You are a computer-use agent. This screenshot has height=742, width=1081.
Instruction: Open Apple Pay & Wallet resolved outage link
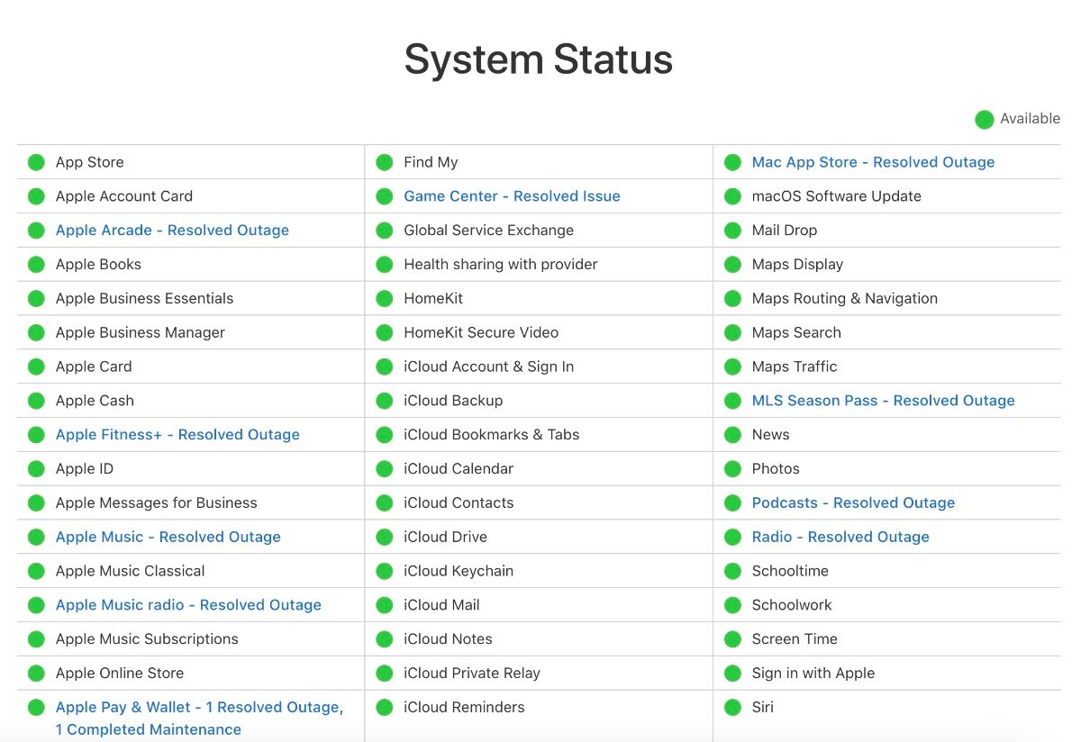coord(199,719)
